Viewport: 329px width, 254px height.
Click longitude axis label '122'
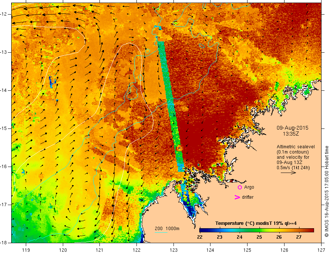click(x=136, y=250)
